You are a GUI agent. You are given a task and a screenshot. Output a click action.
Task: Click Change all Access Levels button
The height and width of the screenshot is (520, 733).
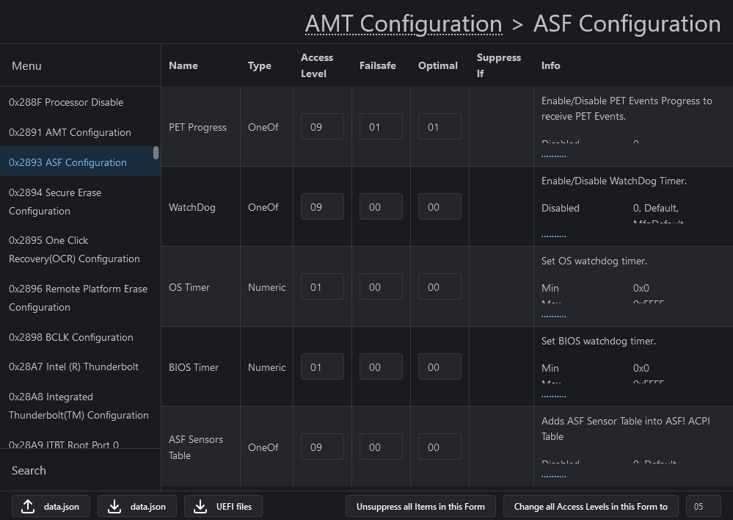591,506
